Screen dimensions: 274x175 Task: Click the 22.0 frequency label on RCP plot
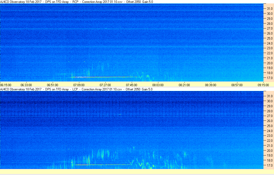point(270,53)
